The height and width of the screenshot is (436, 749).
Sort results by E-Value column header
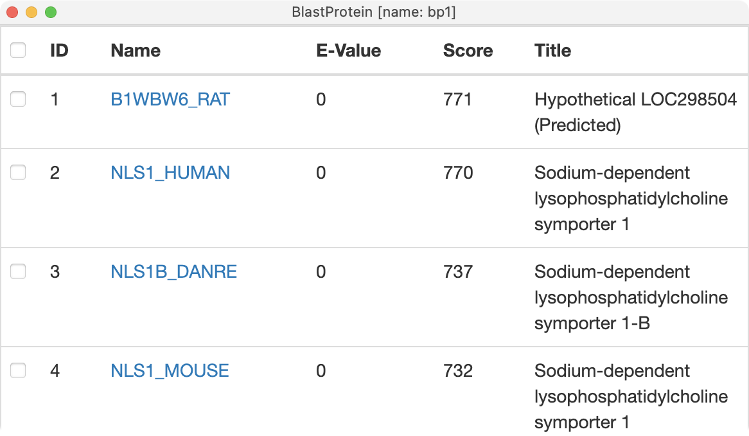click(348, 51)
